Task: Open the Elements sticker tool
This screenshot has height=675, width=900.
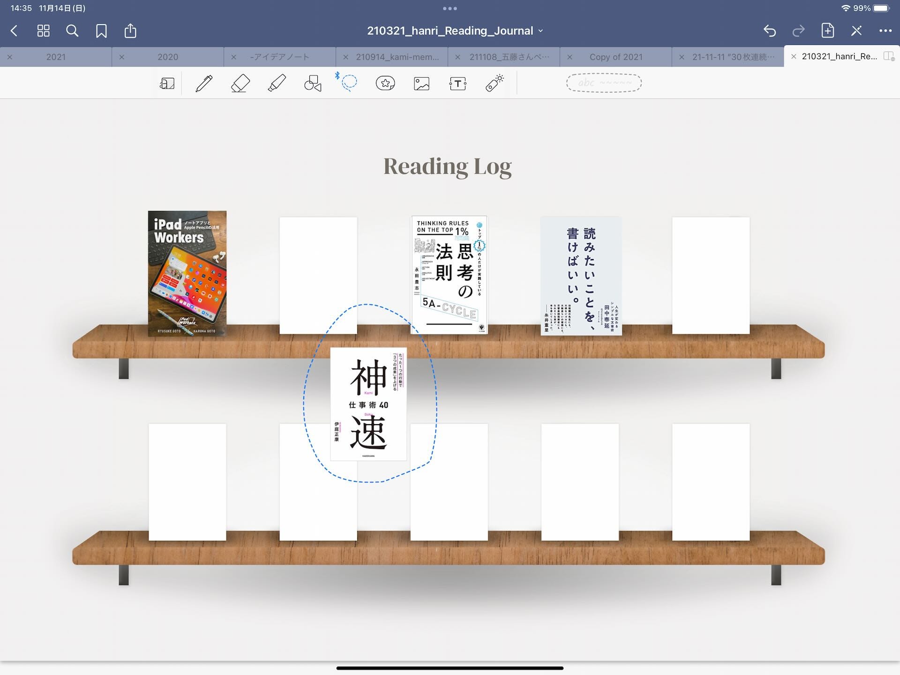Action: coord(385,83)
